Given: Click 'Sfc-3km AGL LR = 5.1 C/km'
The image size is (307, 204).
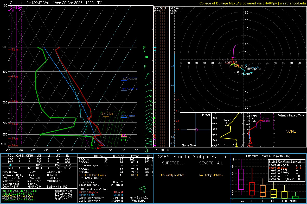Looking at the screenshot, I should pyautogui.click(x=20, y=191).
